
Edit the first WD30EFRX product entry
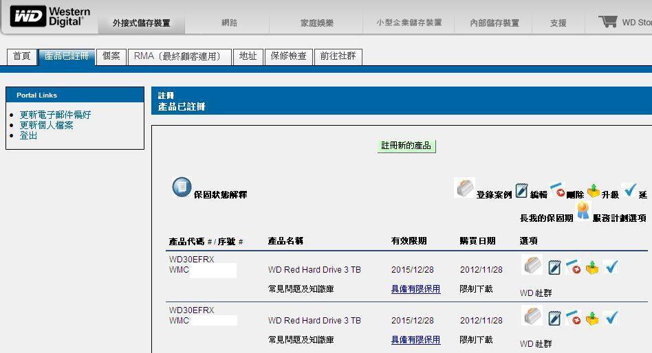554,267
